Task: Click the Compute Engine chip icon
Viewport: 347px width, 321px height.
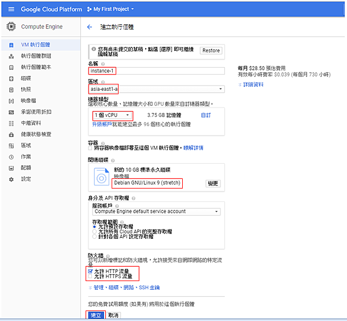Action: click(x=11, y=27)
